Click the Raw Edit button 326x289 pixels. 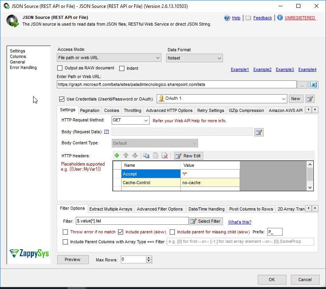(x=189, y=156)
